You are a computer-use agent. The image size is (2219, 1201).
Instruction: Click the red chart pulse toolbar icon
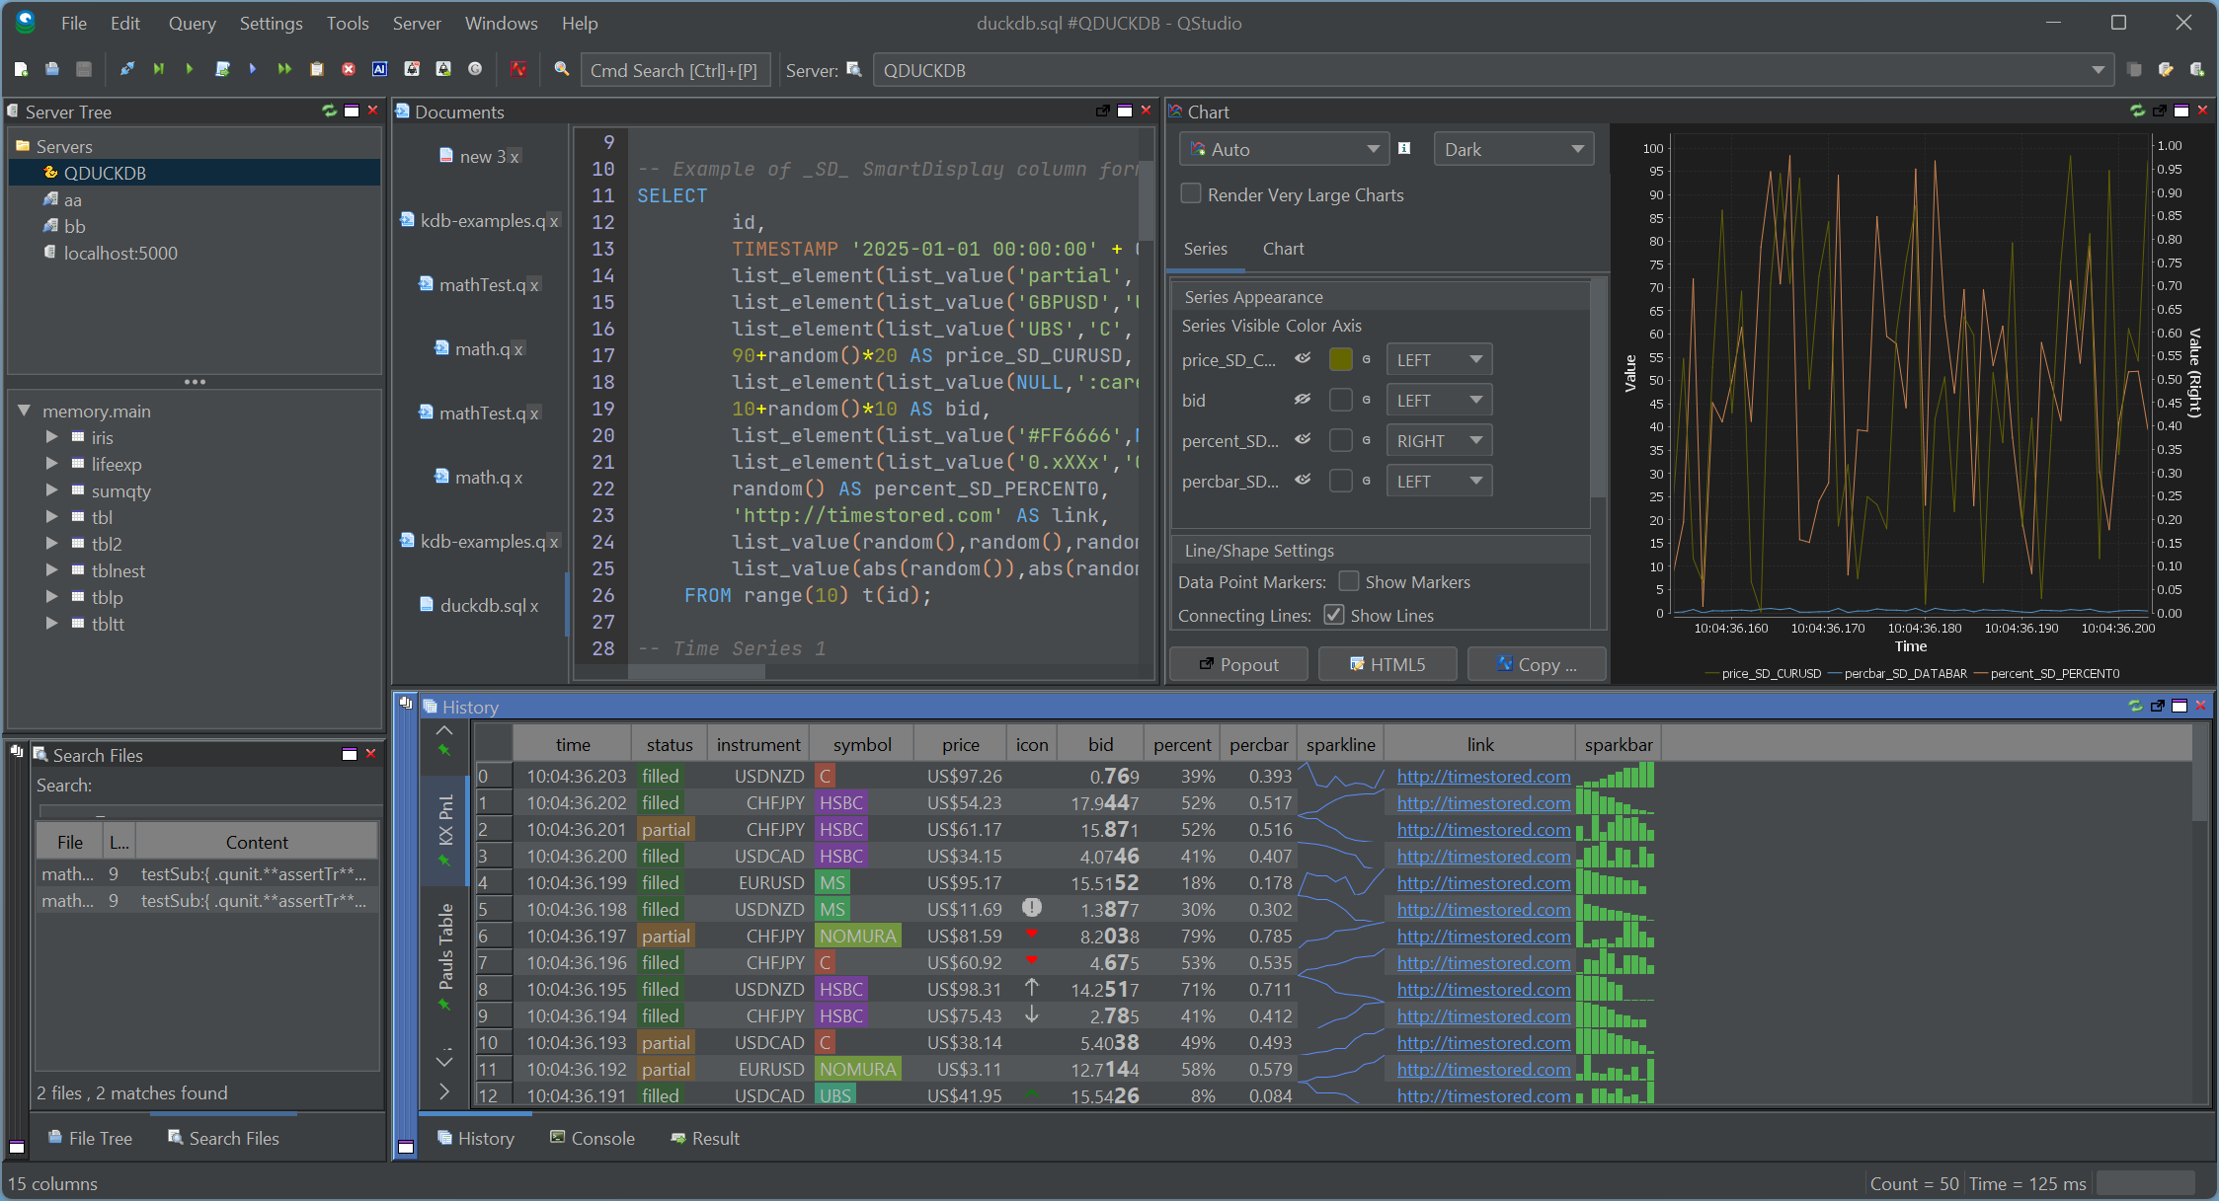(x=518, y=69)
